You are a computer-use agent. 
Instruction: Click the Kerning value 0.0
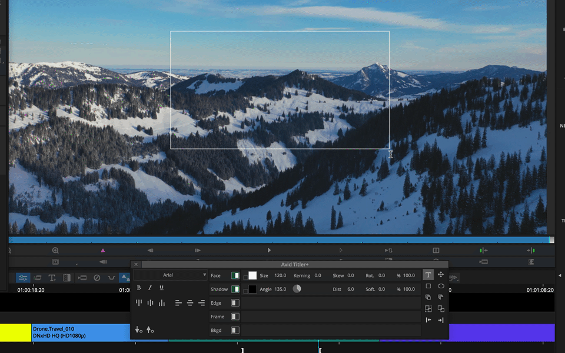click(317, 275)
